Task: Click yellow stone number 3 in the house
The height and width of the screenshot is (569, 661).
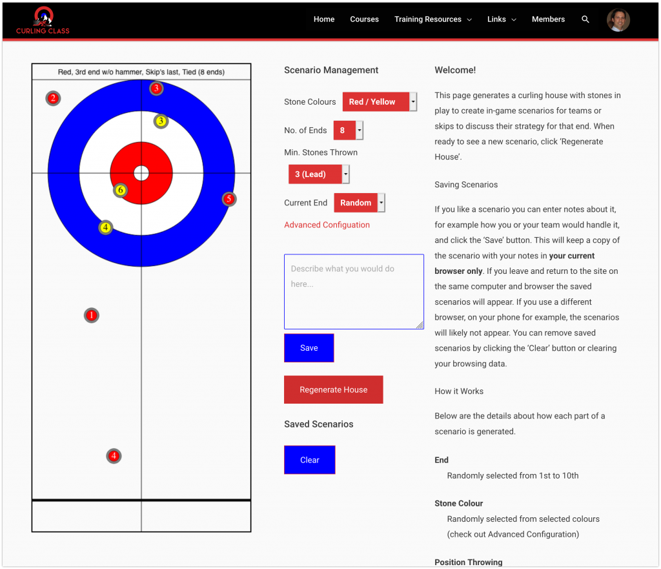Action: (x=159, y=120)
